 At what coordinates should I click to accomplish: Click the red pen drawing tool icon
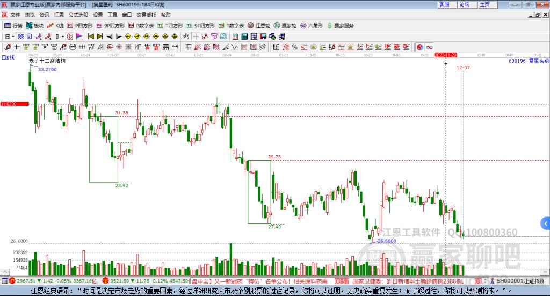(x=8, y=47)
